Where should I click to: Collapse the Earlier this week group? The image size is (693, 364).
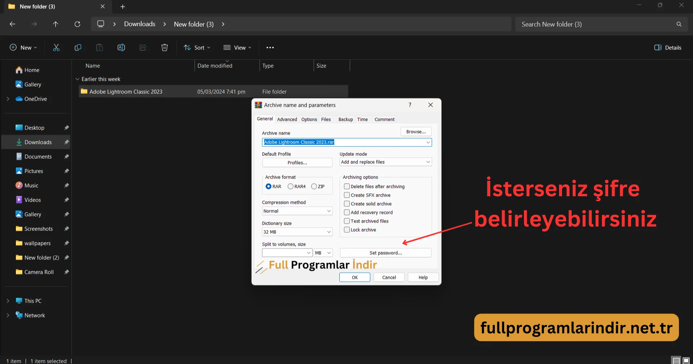[x=77, y=79]
